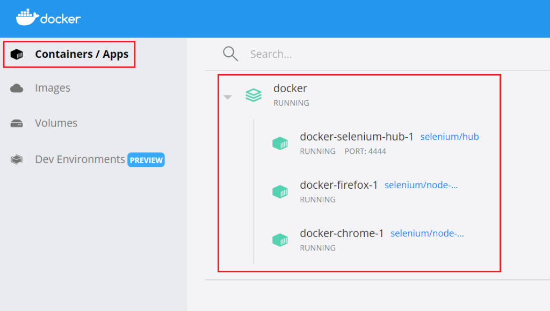Open the docker-firefox-1 selenium/node image link

point(421,185)
